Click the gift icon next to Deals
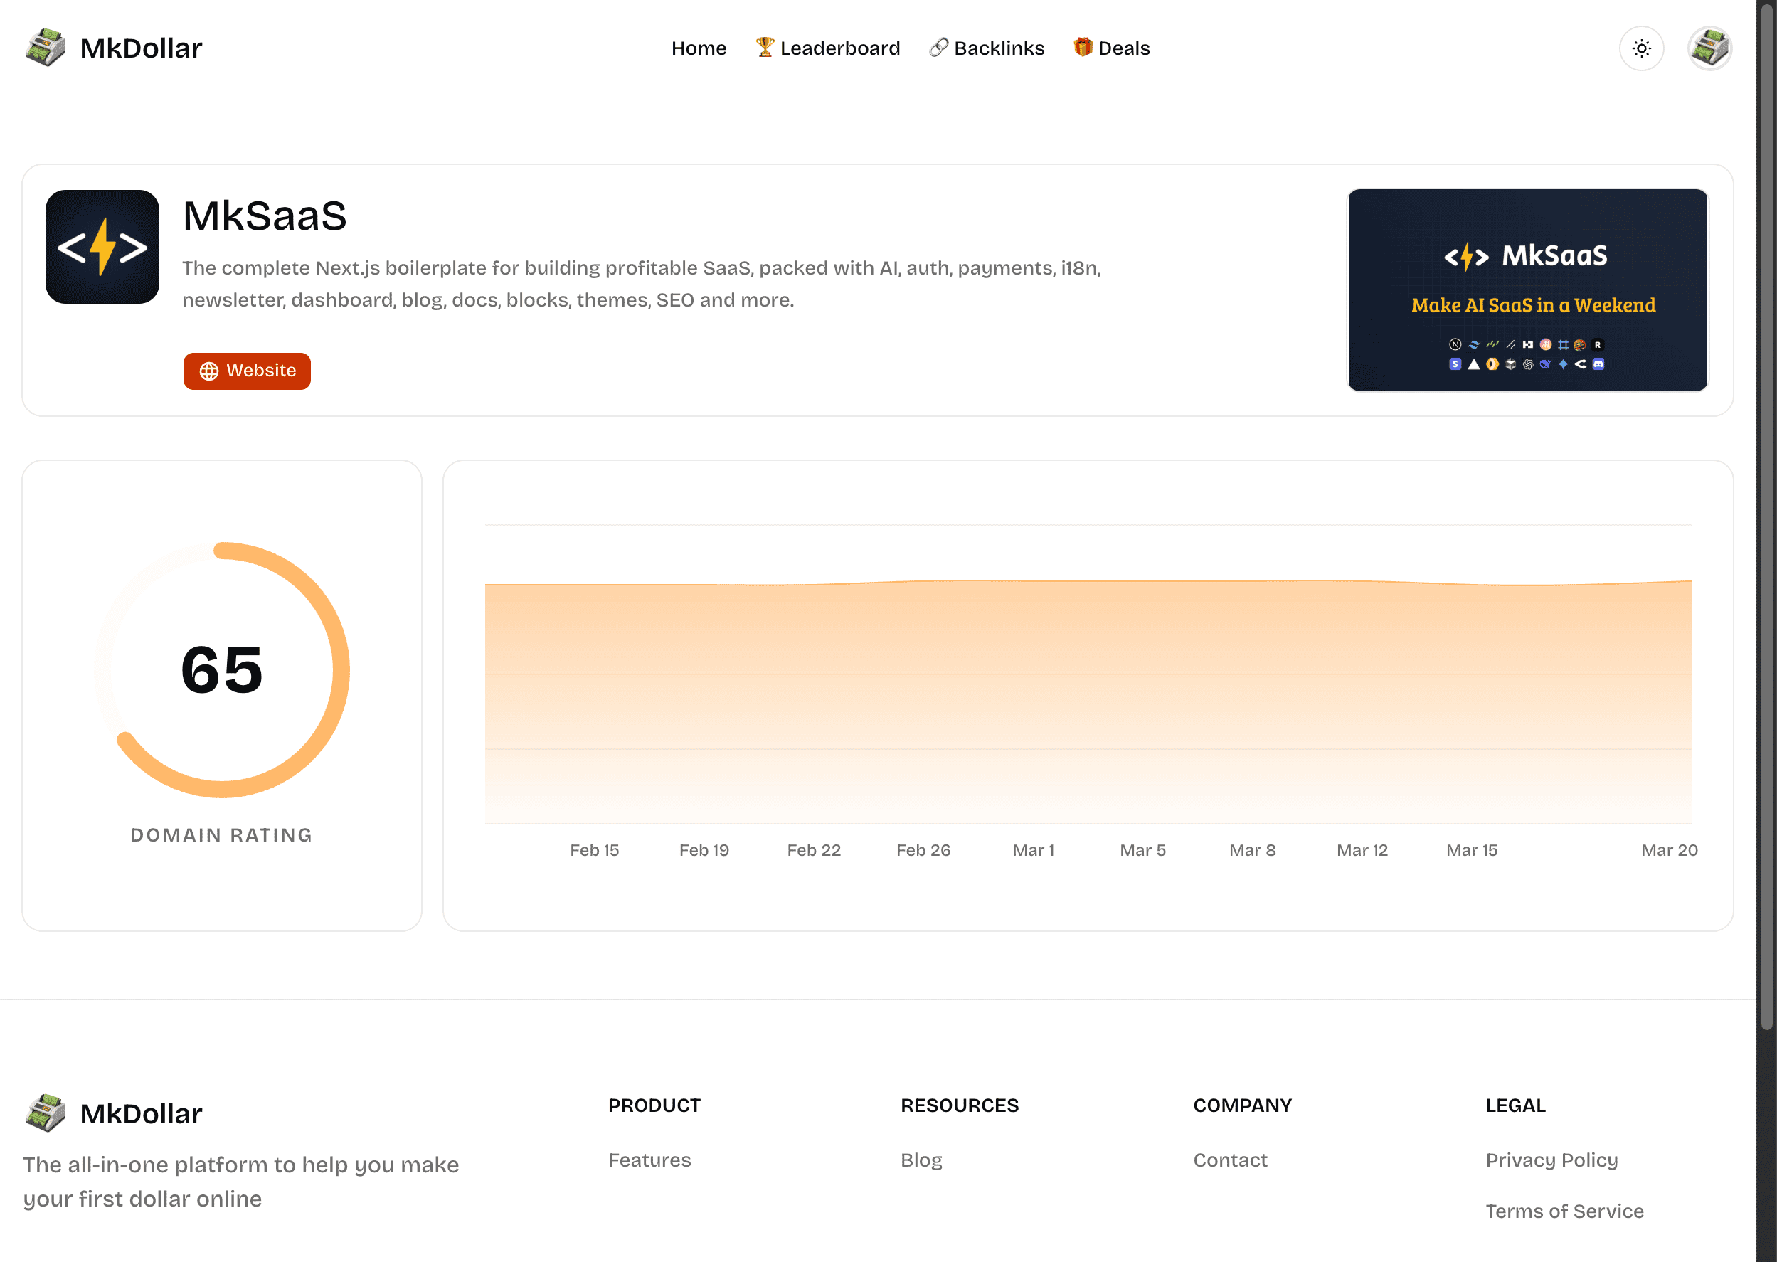The width and height of the screenshot is (1777, 1262). point(1083,48)
